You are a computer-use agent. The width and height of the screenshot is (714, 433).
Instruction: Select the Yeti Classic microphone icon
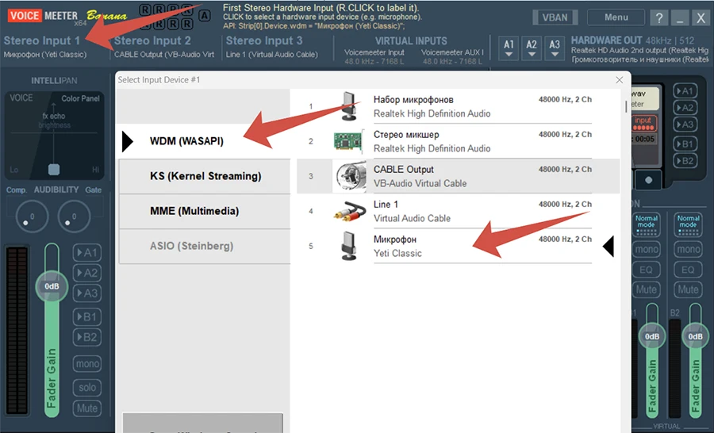coord(348,246)
